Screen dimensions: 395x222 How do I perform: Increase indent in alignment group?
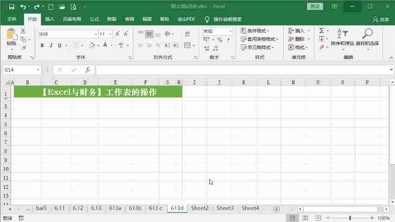coord(176,45)
